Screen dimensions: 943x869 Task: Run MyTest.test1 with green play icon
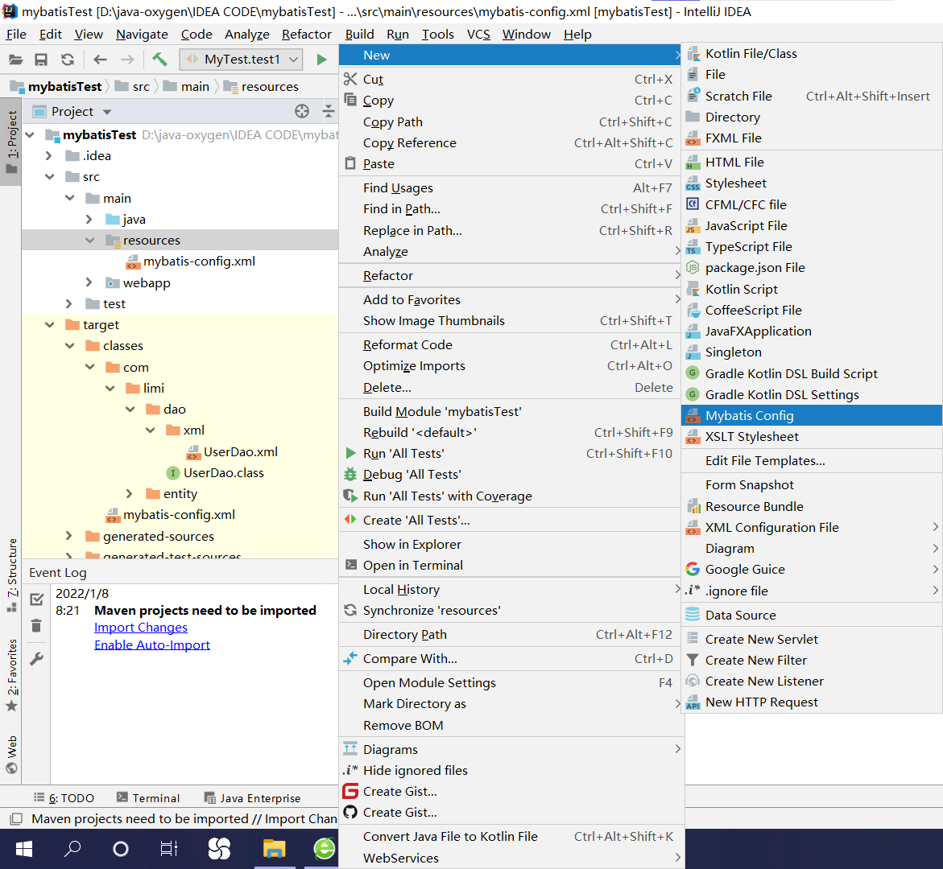coord(322,59)
